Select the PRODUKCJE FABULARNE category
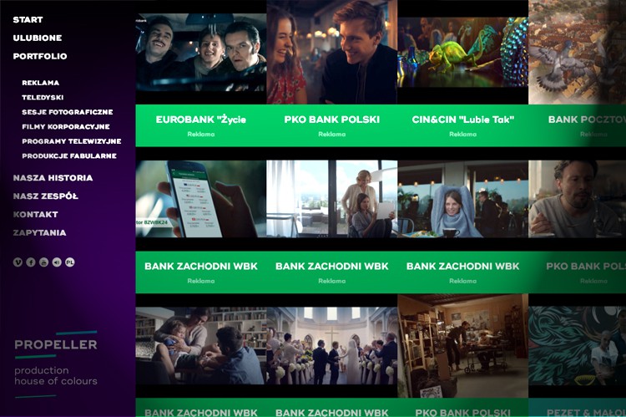Image resolution: width=626 pixels, height=417 pixels. coord(69,156)
